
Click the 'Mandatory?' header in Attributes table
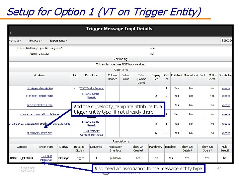191,75
